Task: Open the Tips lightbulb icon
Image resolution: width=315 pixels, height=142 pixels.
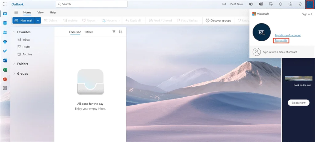Action: pyautogui.click(x=300, y=4)
